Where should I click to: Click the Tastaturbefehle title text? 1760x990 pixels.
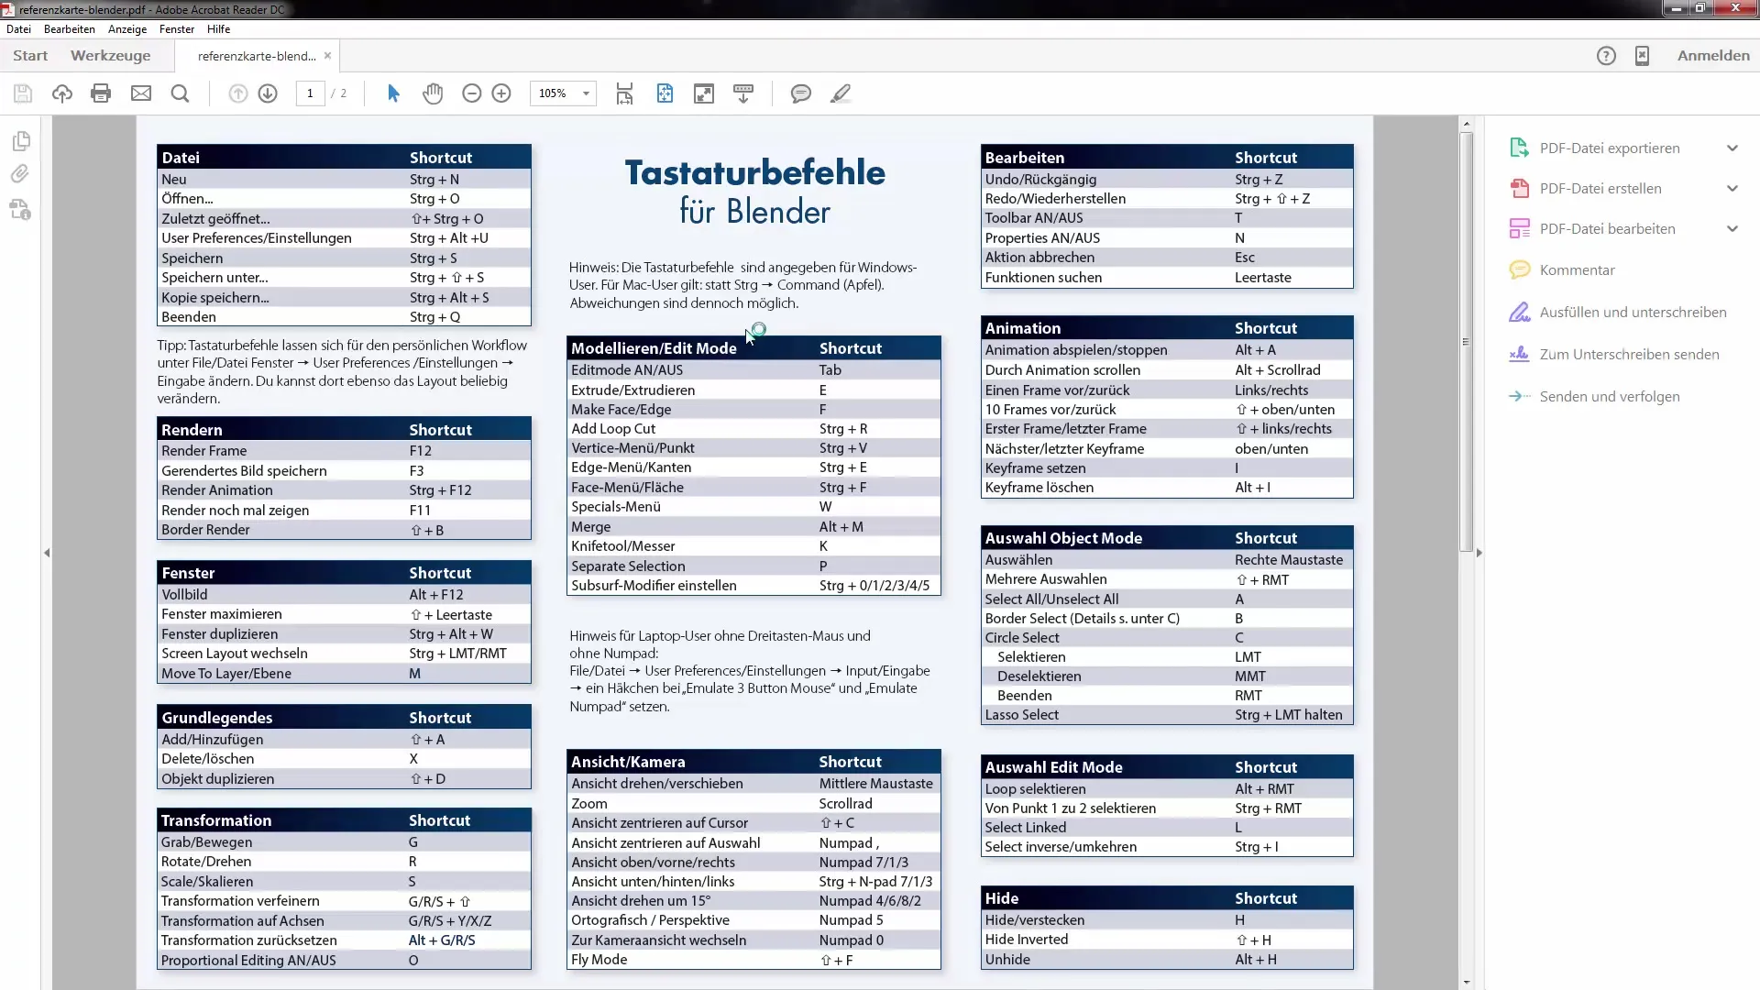coord(755,172)
